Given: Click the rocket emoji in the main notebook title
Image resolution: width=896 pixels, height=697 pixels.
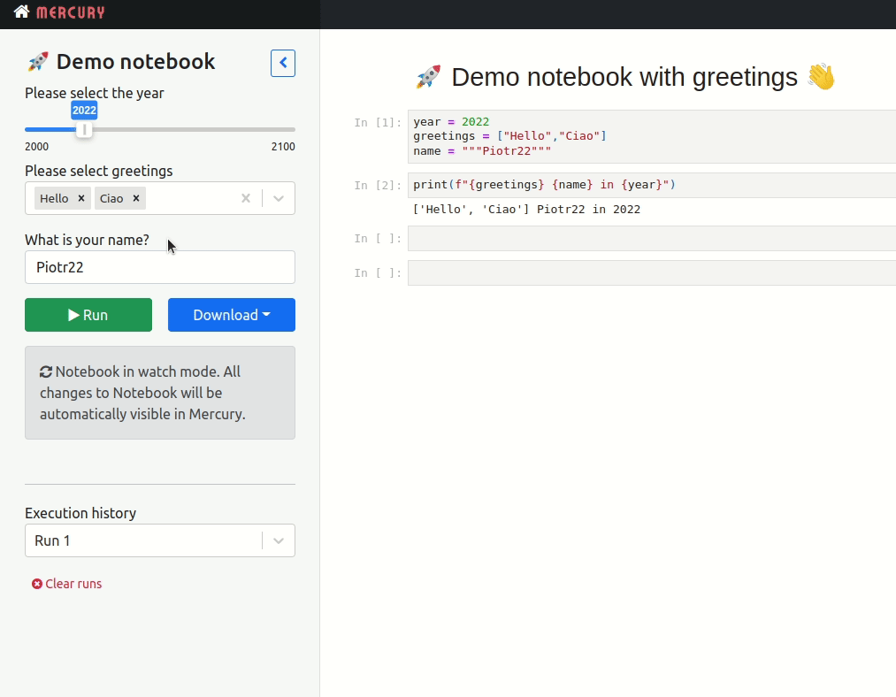Looking at the screenshot, I should 429,77.
